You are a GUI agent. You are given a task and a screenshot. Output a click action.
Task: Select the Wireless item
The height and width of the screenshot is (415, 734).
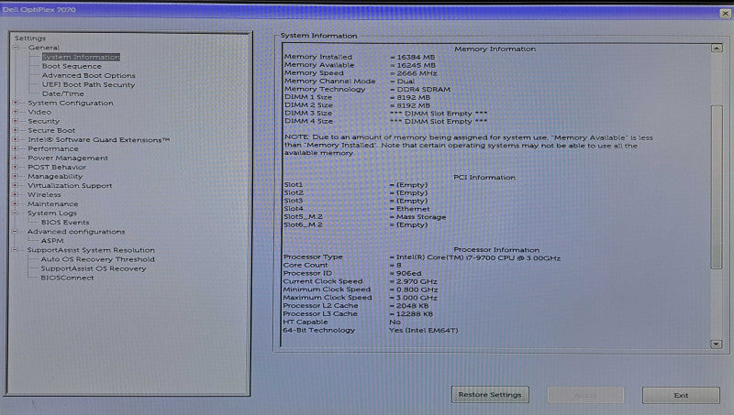(x=44, y=194)
